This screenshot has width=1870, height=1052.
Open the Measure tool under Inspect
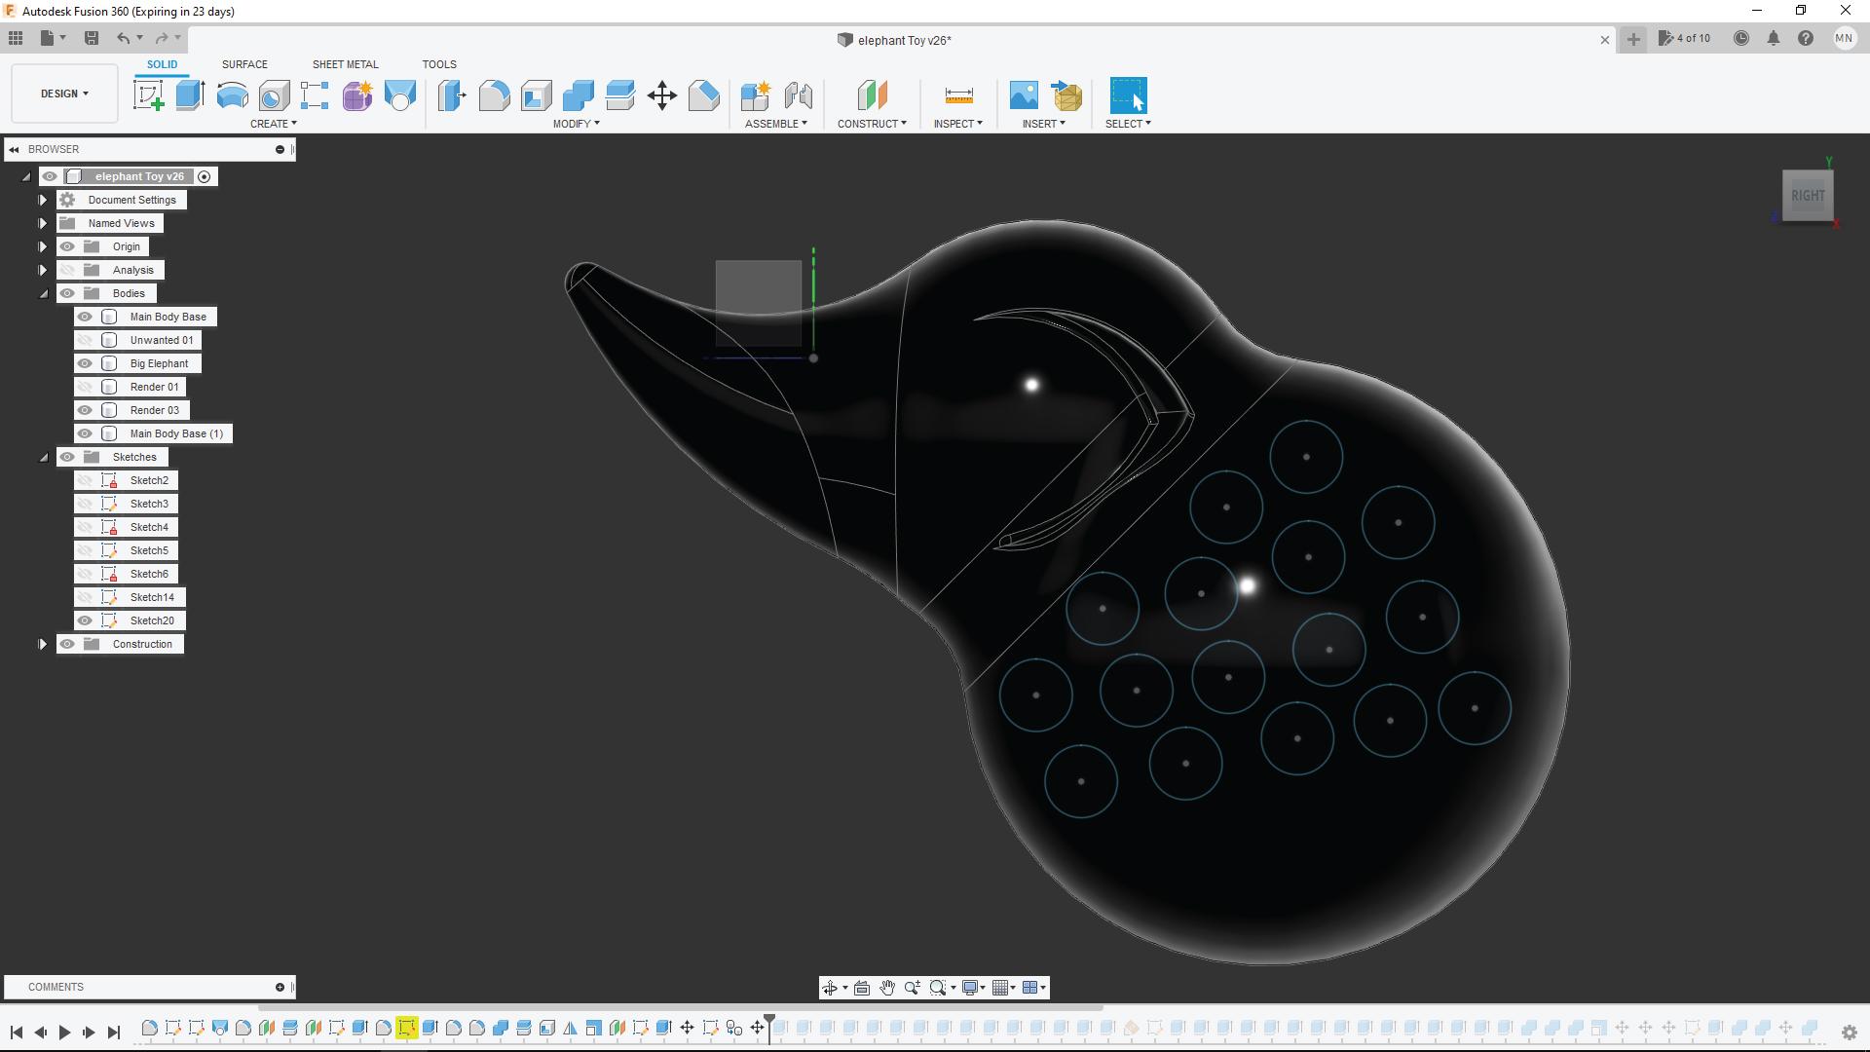[957, 94]
